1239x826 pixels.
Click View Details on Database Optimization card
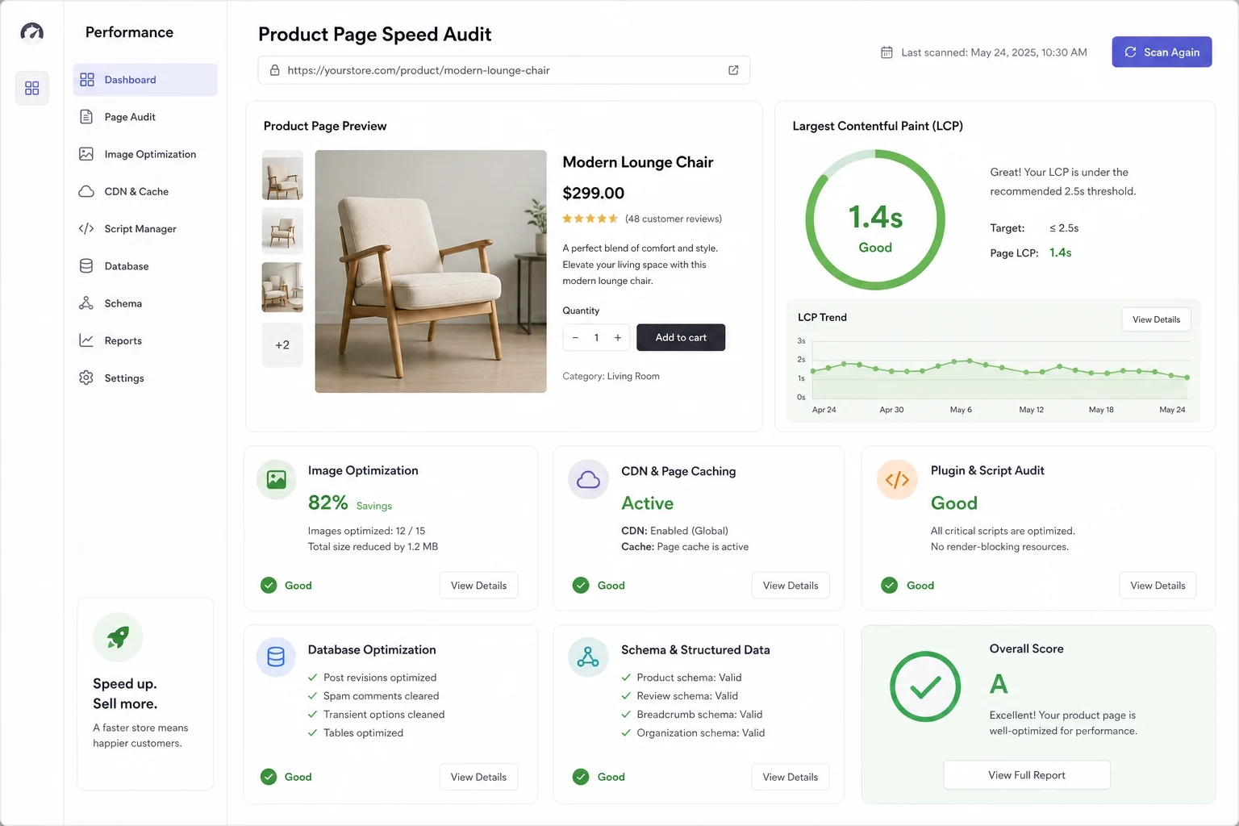coord(478,777)
